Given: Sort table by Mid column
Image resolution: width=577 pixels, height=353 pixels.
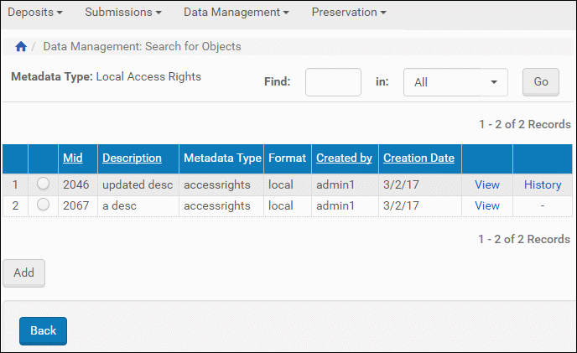Looking at the screenshot, I should click(73, 158).
